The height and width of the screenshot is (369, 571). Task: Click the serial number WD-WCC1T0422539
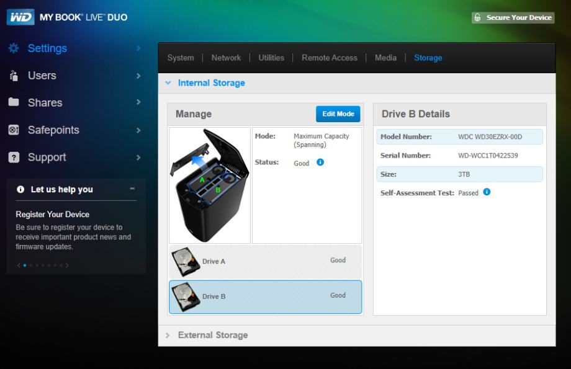pyautogui.click(x=488, y=156)
